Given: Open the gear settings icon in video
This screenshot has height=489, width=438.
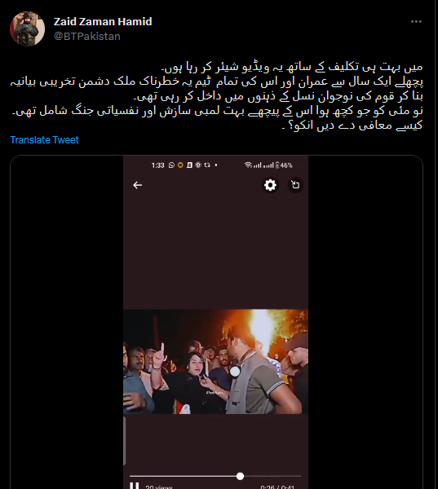Looking at the screenshot, I should pyautogui.click(x=270, y=185).
